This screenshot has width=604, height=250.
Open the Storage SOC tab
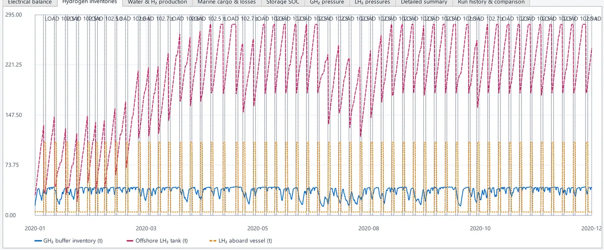[x=282, y=3]
